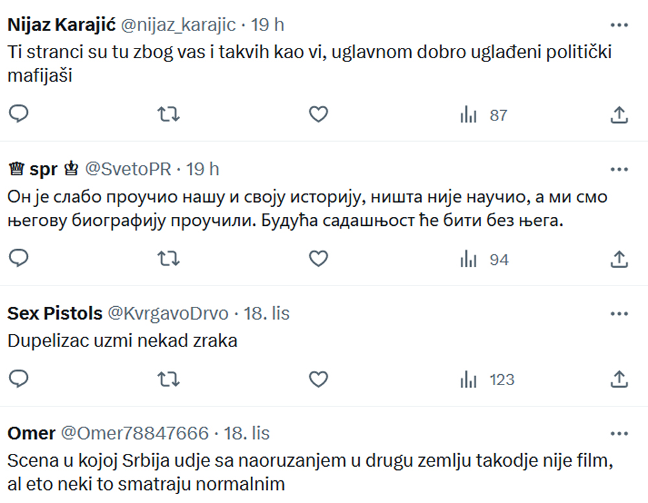
Task: Retweet the @SvetoPR post
Action: (x=168, y=258)
